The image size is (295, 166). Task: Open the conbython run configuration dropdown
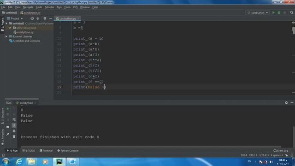click(258, 12)
